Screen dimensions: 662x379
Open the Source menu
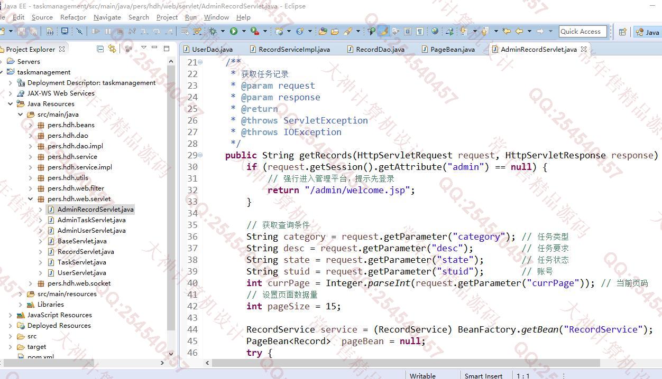[42, 17]
